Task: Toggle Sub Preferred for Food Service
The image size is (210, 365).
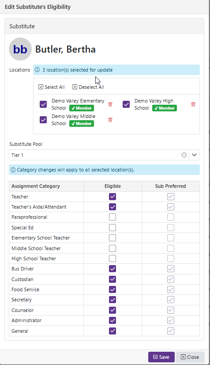Action: click(170, 289)
